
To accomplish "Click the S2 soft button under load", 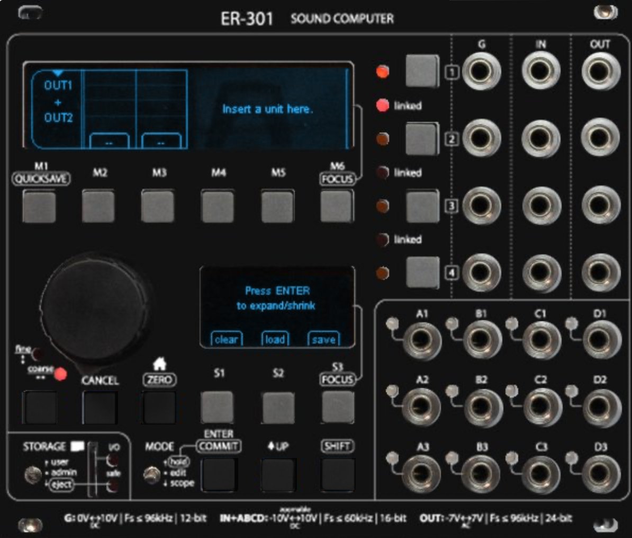I will tap(278, 408).
